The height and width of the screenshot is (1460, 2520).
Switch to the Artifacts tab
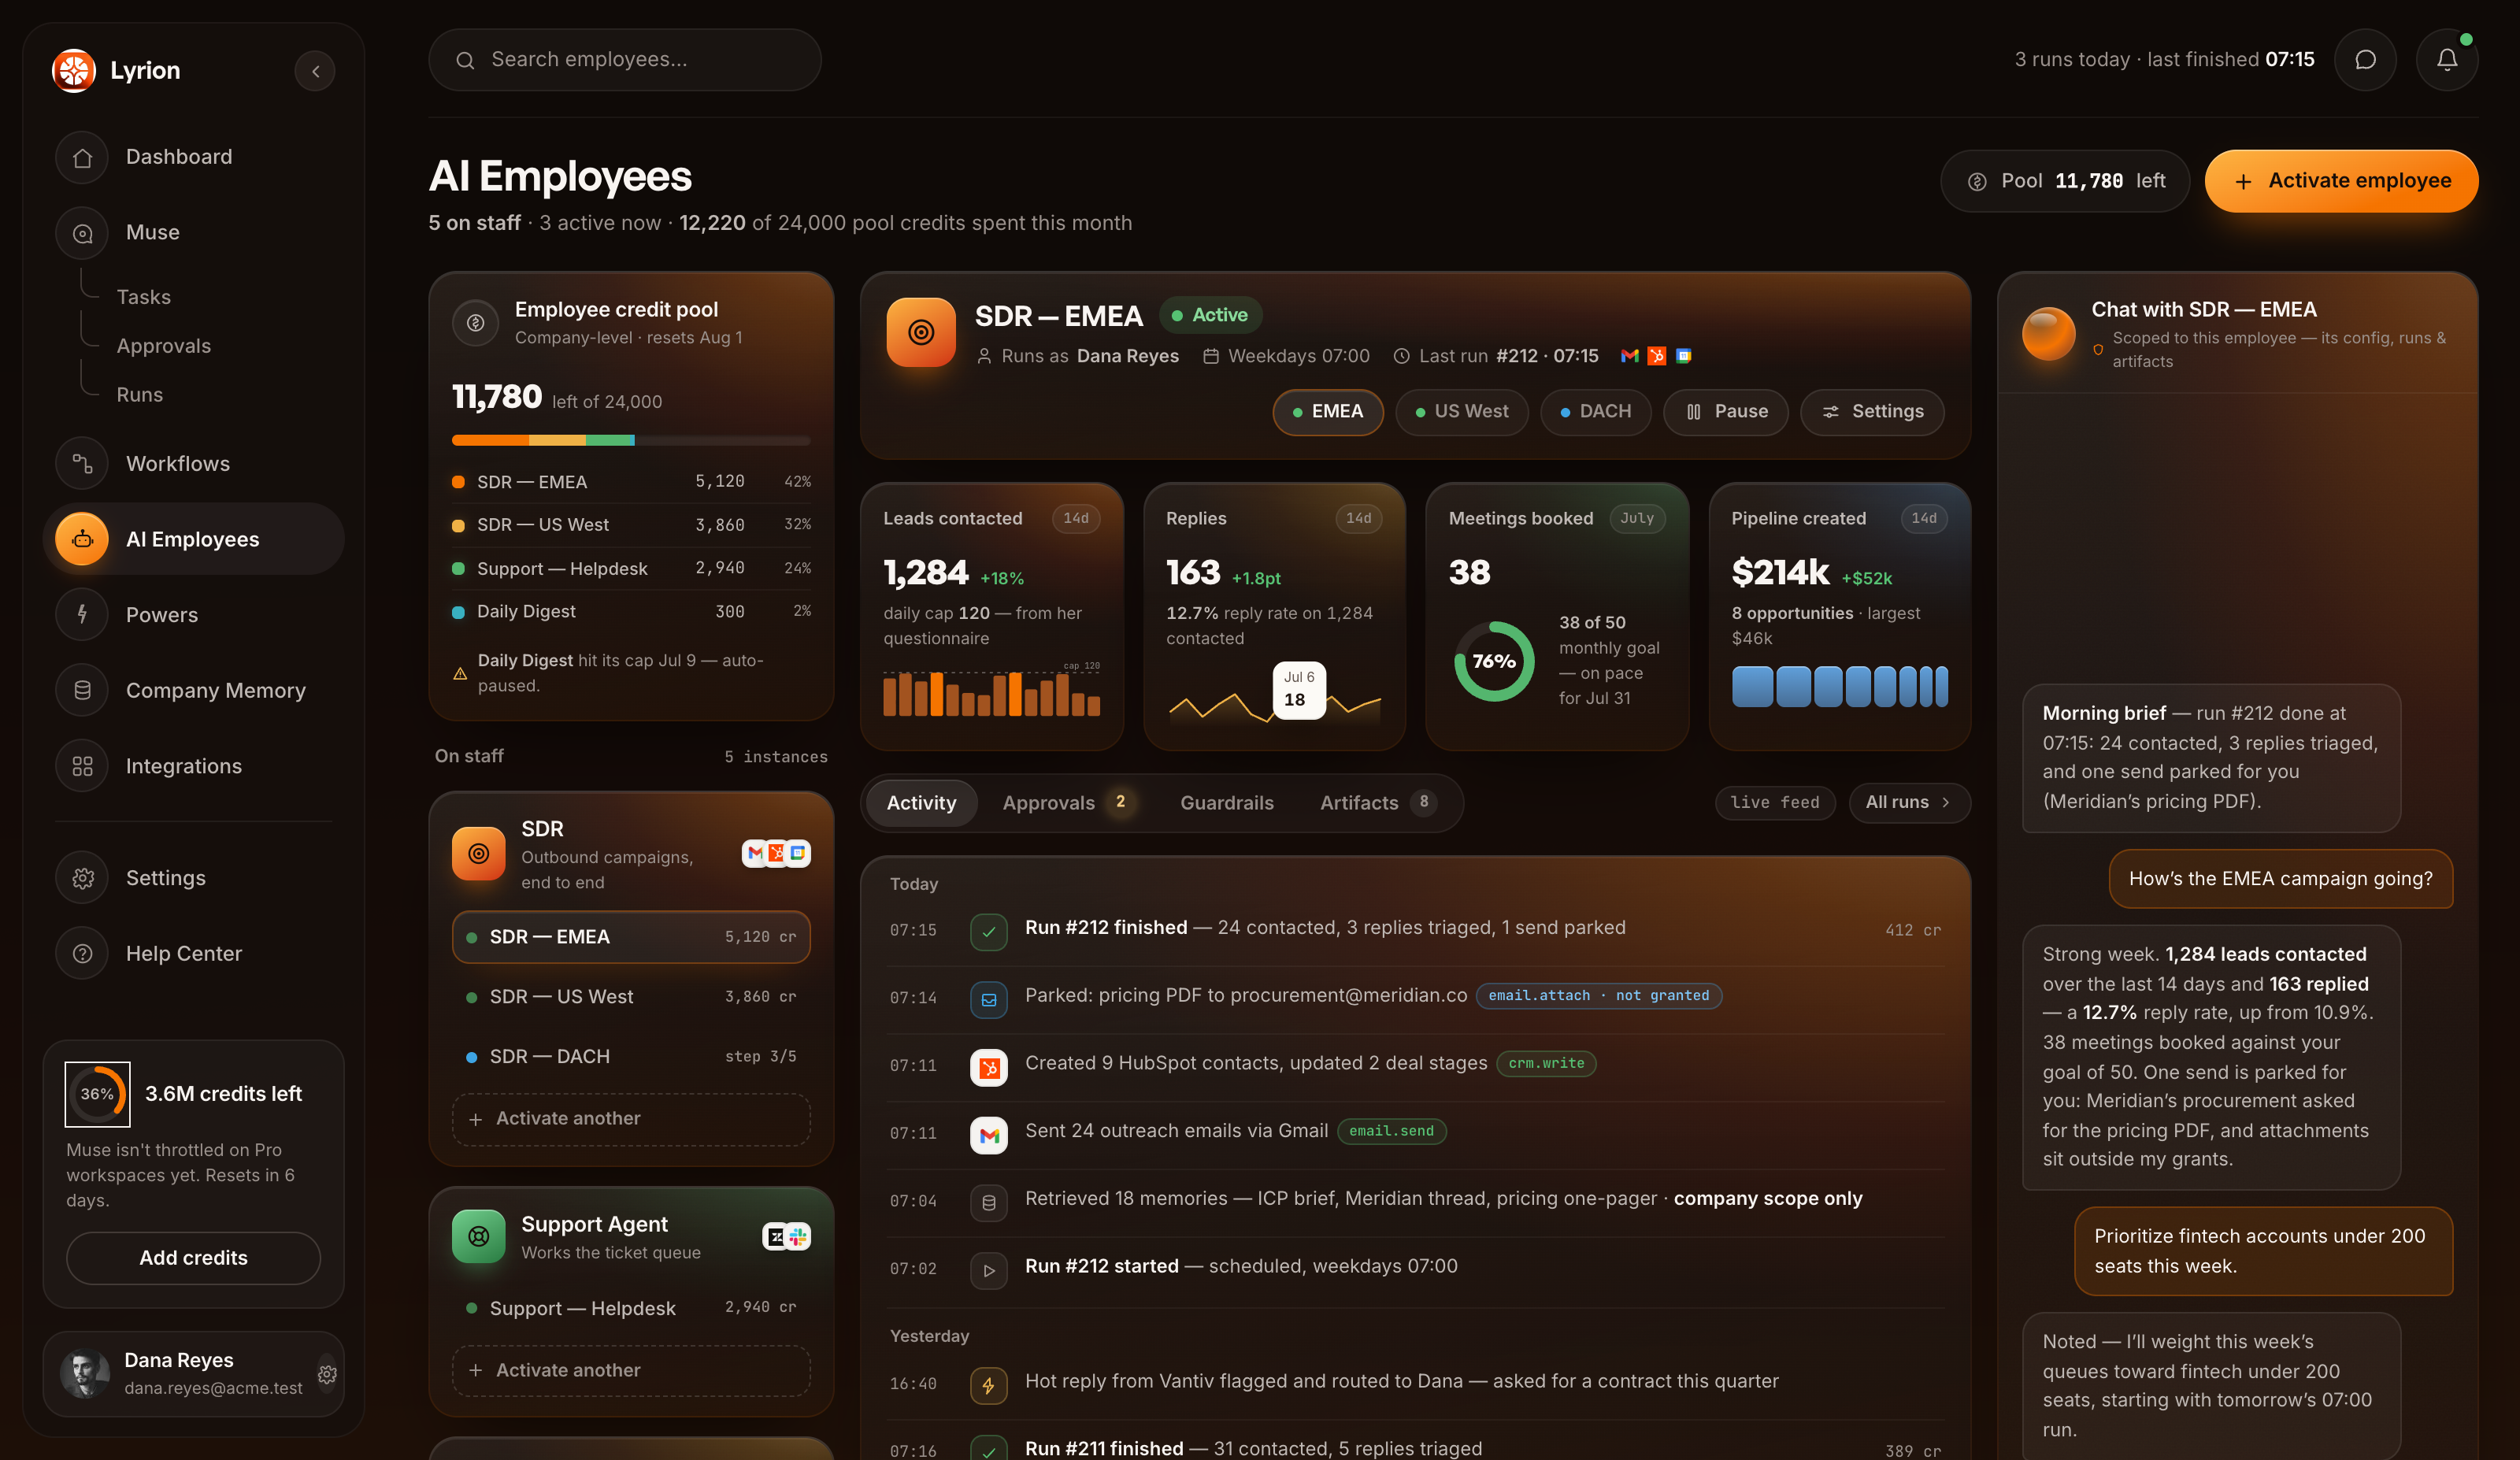pos(1378,803)
